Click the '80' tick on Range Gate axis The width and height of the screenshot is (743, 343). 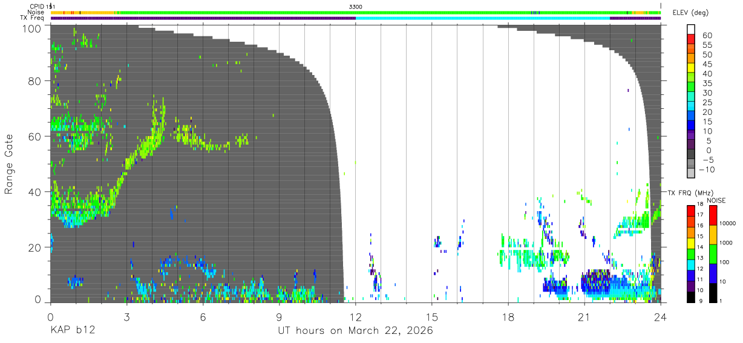(x=36, y=81)
